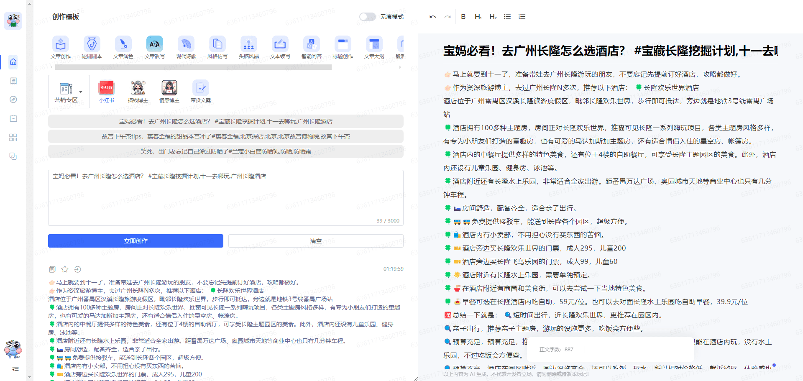
Task: Click the 正文字数: 887 word count
Action: tap(556, 350)
